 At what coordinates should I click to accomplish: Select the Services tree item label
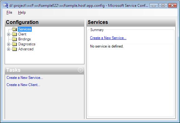pyautogui.click(x=25, y=29)
